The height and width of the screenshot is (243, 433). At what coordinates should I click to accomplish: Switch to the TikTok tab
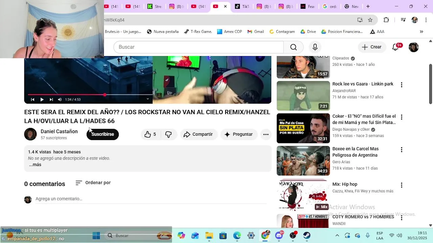[242, 6]
